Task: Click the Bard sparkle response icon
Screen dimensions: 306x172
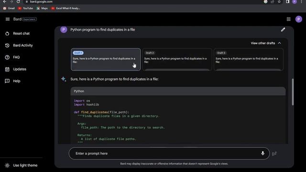Action: click(x=64, y=79)
